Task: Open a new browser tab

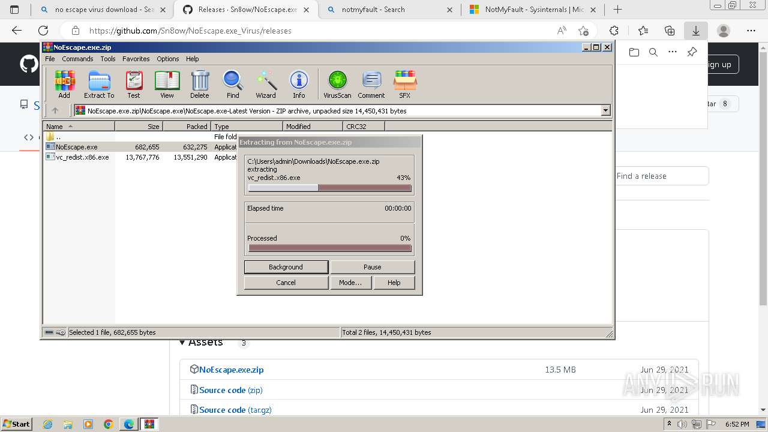Action: tap(617, 10)
